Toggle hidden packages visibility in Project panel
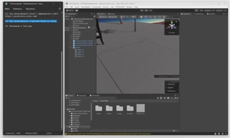The image size is (230, 138). point(176,98)
